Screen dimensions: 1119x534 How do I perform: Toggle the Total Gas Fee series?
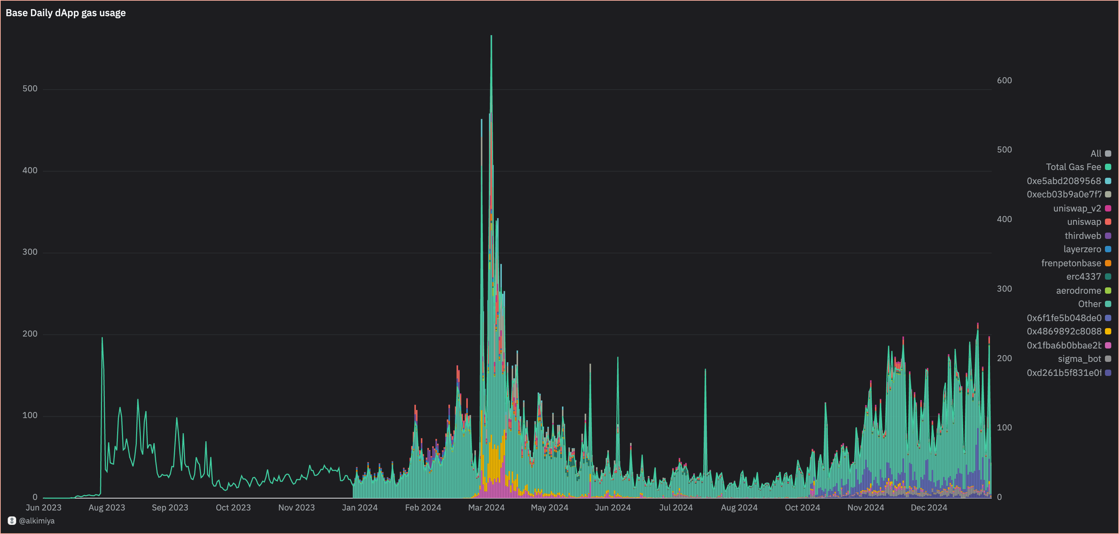[1073, 167]
